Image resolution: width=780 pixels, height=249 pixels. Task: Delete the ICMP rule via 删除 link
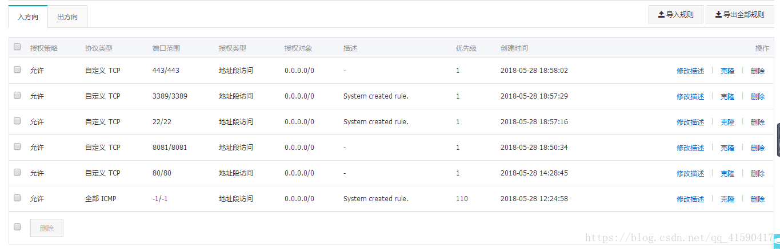coord(758,199)
